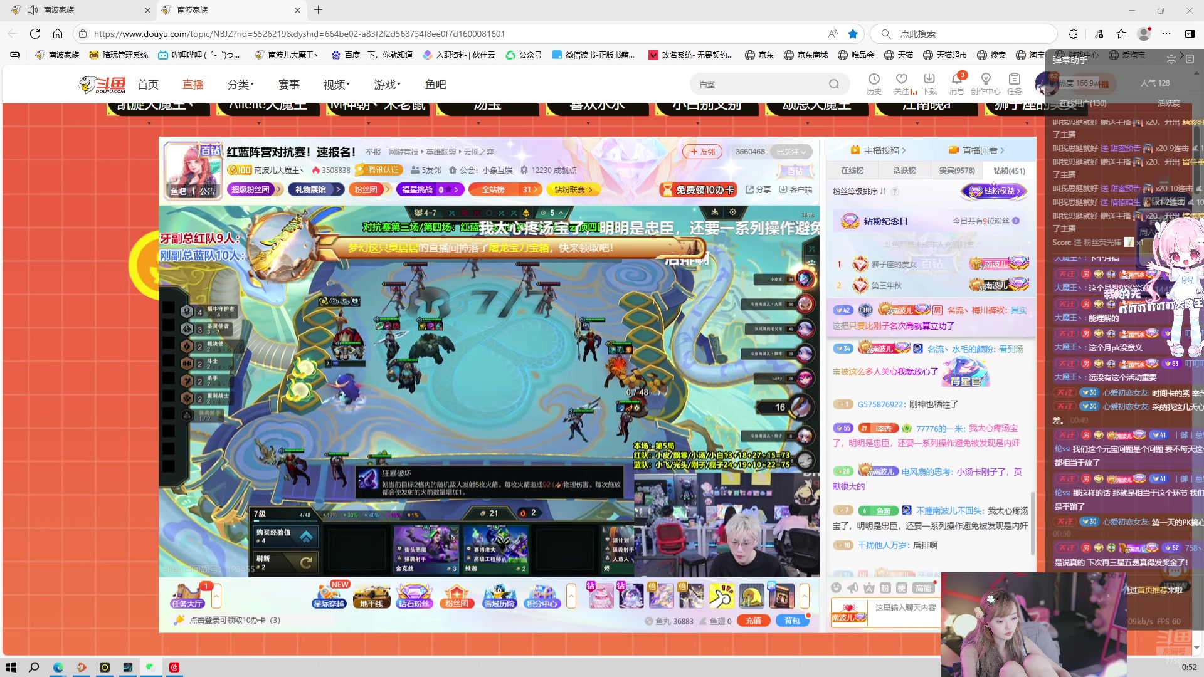The image size is (1204, 677).
Task: Click the chat input 这里输入聊天内容
Action: (906, 607)
